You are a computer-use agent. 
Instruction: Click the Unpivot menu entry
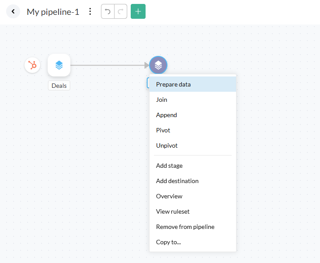point(167,145)
